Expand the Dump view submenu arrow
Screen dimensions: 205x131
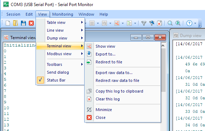pyautogui.click(x=82, y=38)
